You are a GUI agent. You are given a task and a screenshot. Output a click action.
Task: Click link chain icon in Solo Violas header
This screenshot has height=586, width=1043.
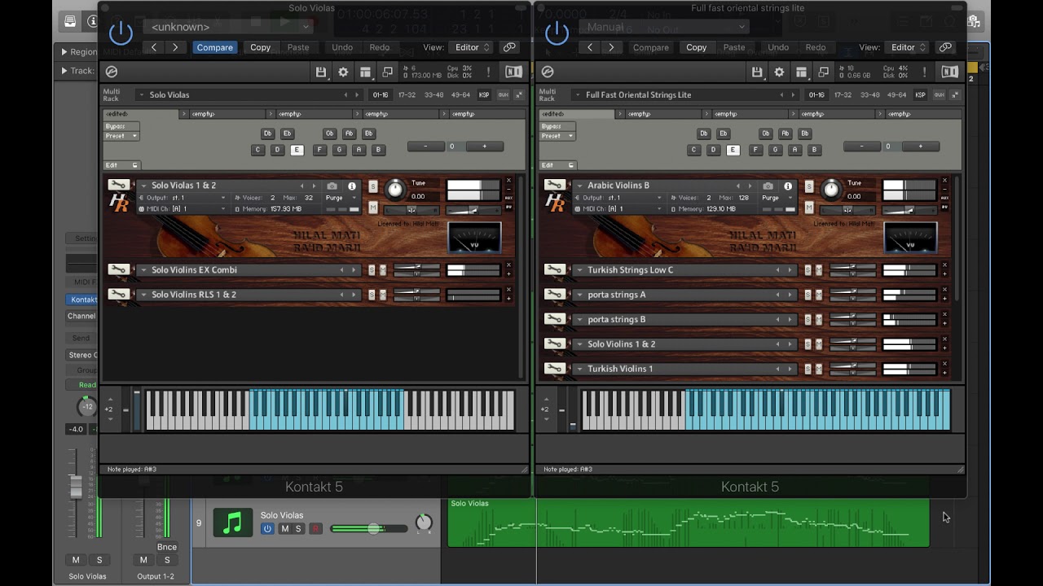[509, 47]
